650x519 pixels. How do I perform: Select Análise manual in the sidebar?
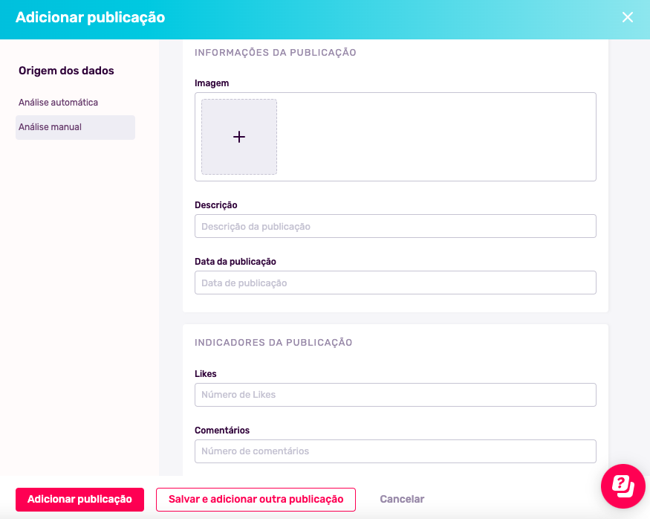click(x=76, y=127)
